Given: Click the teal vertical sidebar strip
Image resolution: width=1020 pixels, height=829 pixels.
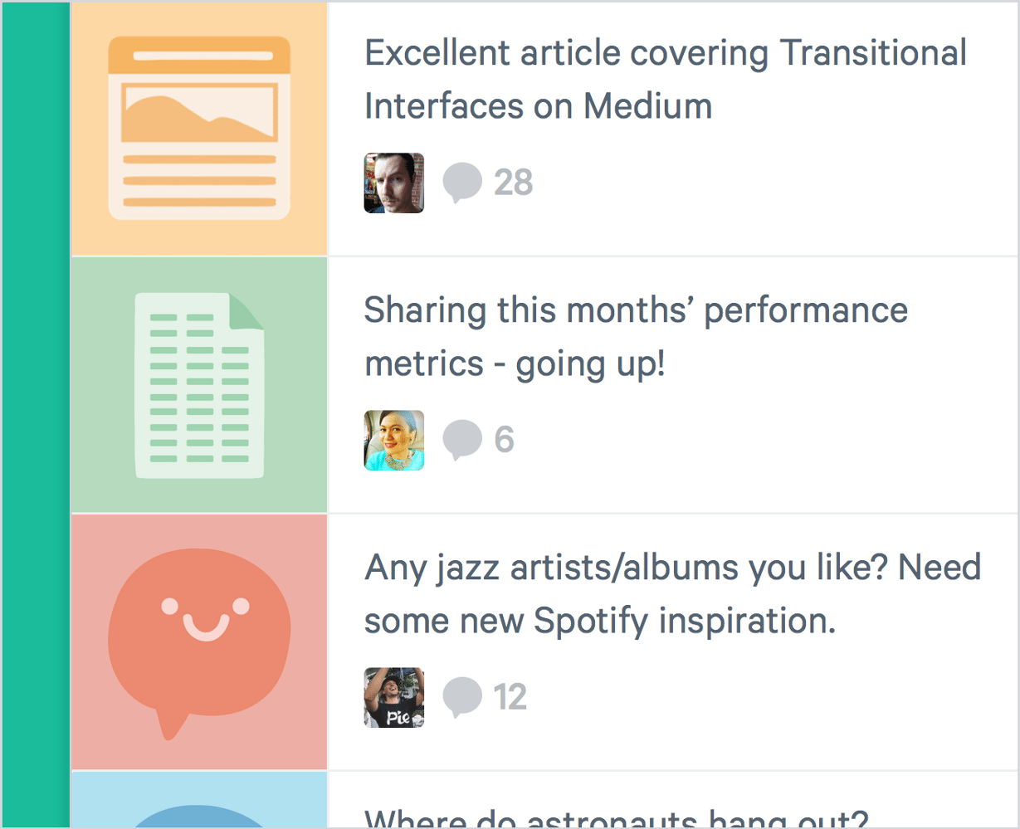Looking at the screenshot, I should tap(36, 415).
